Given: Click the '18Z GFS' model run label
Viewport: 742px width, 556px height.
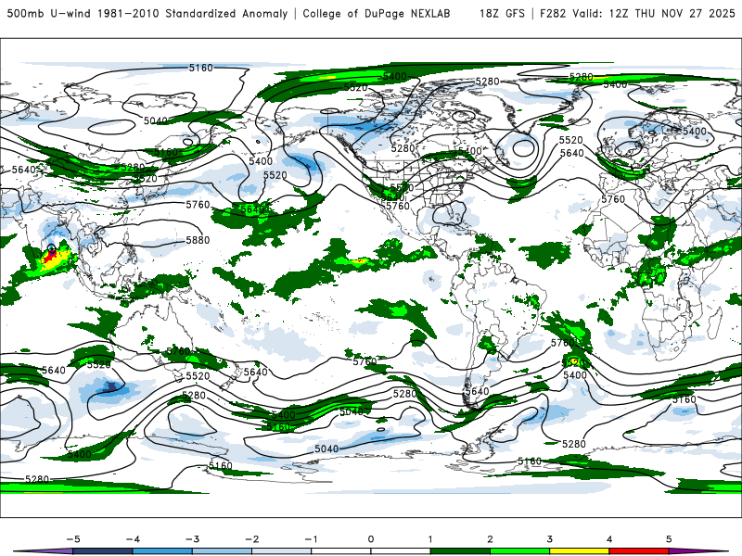Looking at the screenshot, I should 502,13.
